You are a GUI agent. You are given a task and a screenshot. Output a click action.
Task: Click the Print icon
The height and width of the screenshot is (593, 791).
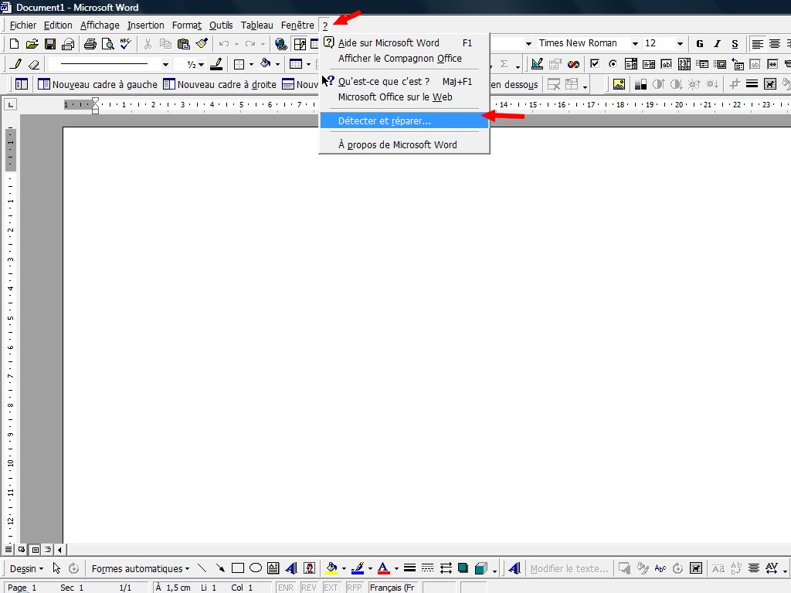point(90,44)
